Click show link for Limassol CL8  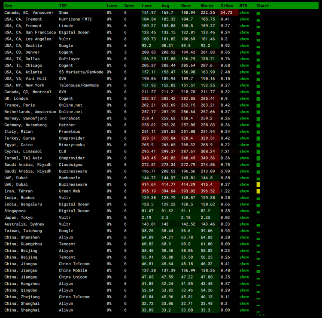click(x=244, y=151)
